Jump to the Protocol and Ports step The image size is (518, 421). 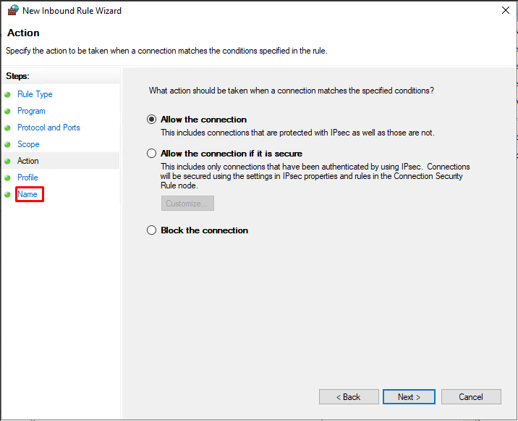pyautogui.click(x=48, y=128)
